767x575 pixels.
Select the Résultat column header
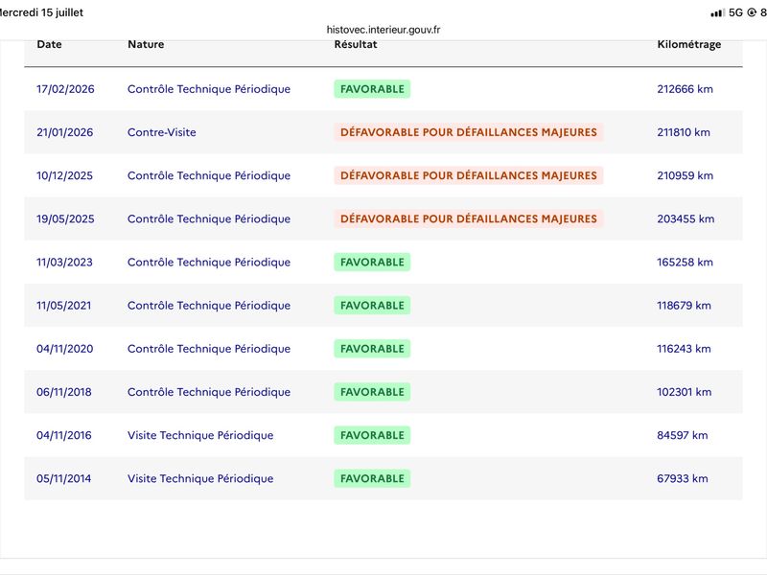click(x=356, y=44)
